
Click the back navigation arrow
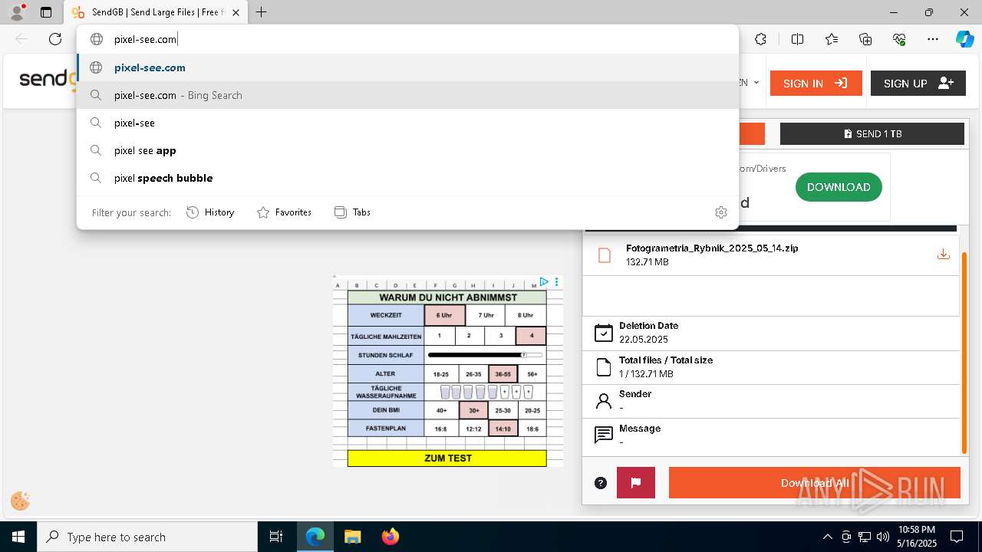[x=21, y=39]
